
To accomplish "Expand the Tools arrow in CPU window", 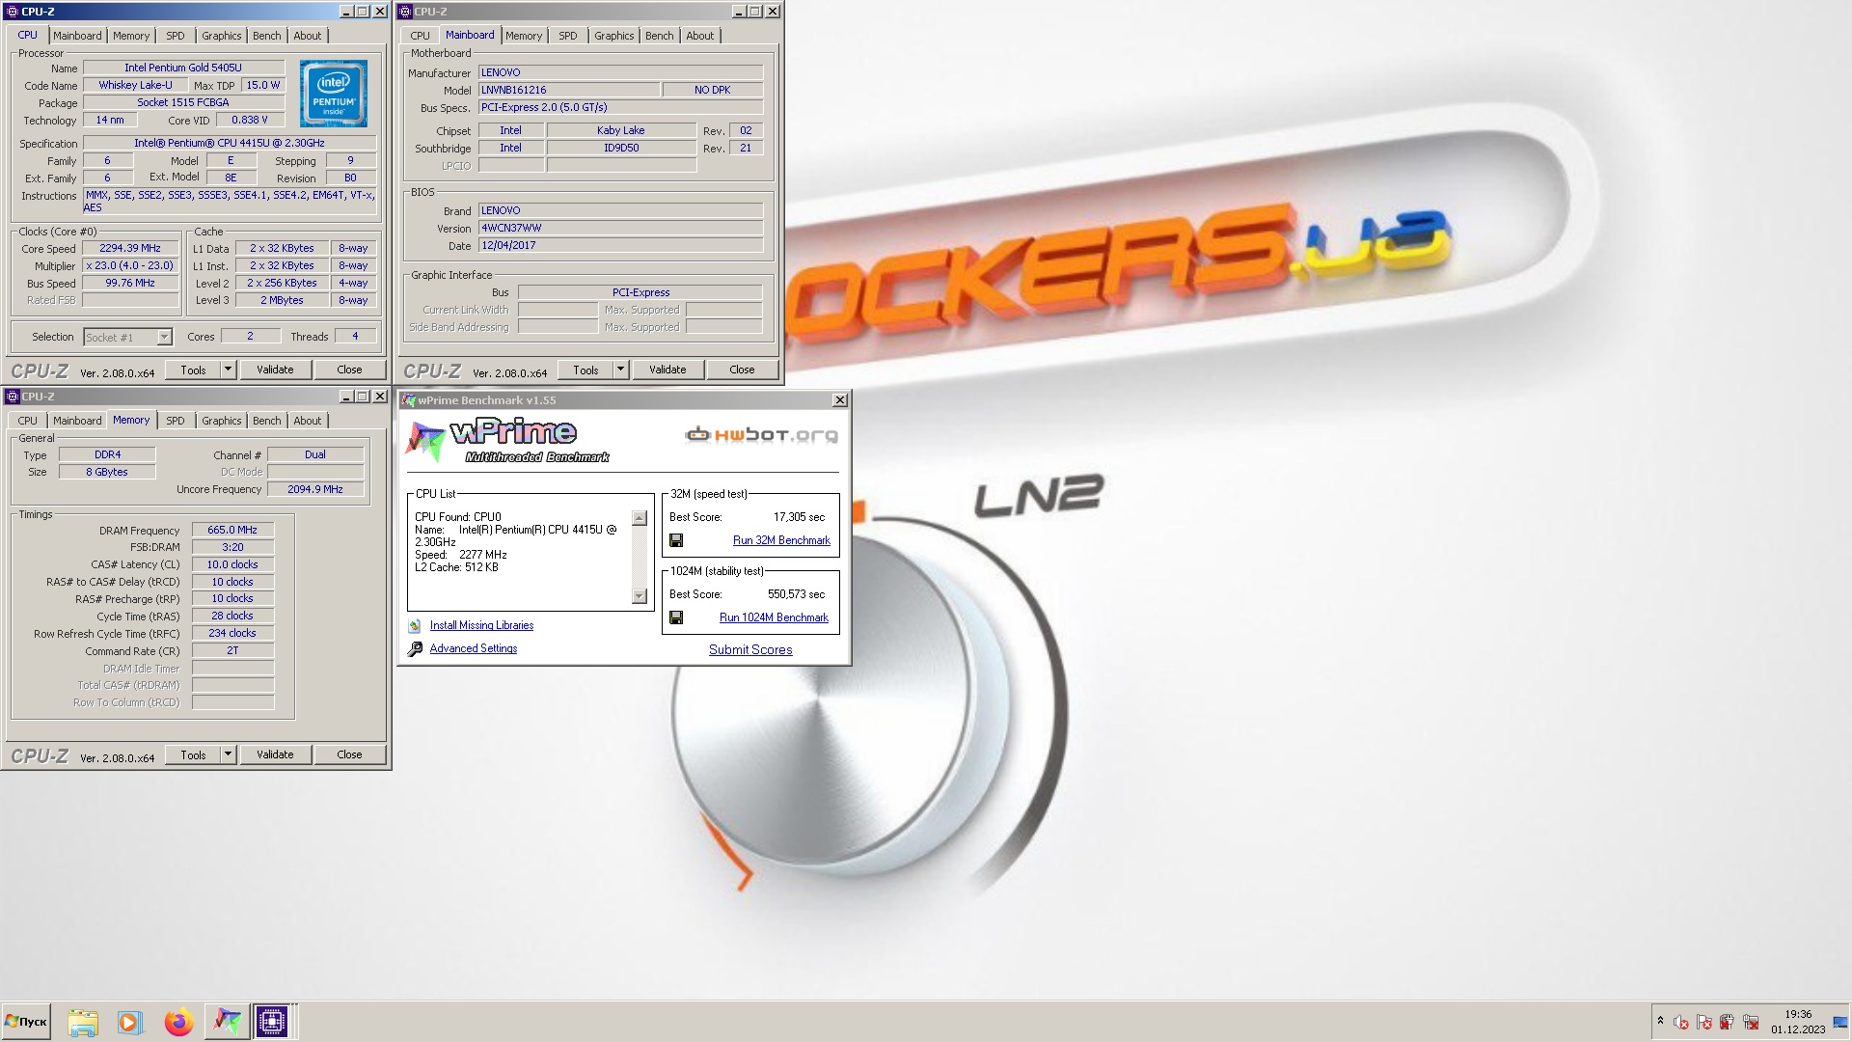I will point(229,370).
